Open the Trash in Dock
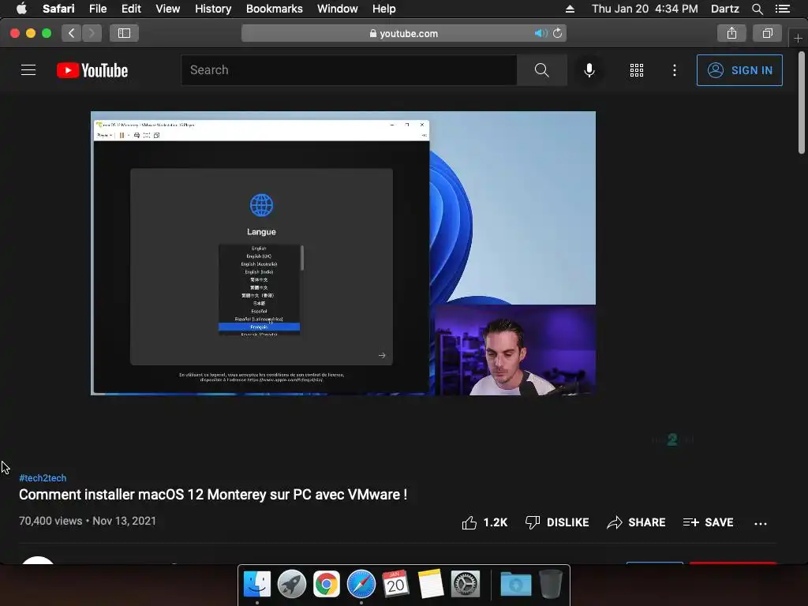This screenshot has width=808, height=606. [550, 585]
